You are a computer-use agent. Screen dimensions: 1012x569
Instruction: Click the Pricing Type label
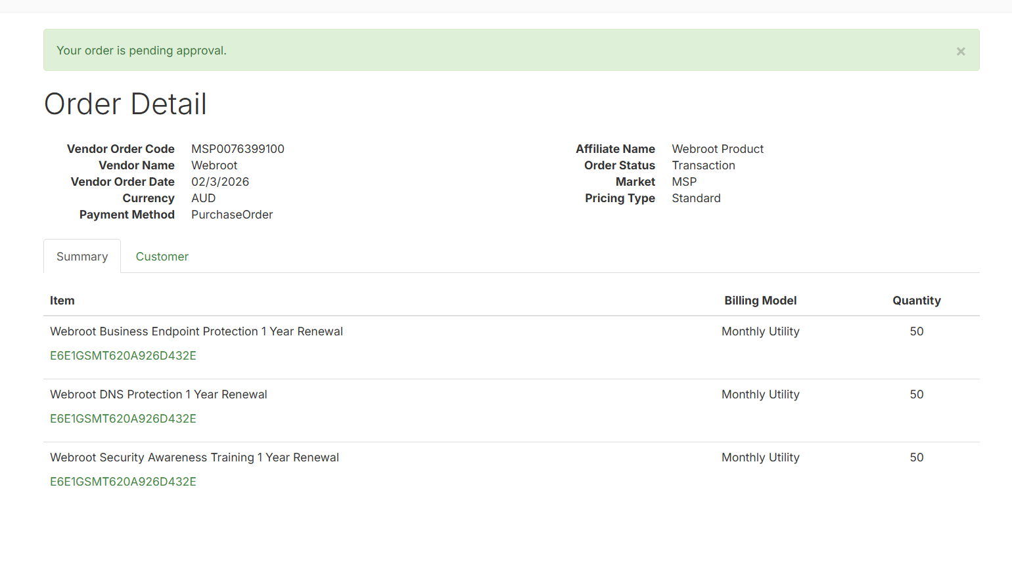[620, 198]
